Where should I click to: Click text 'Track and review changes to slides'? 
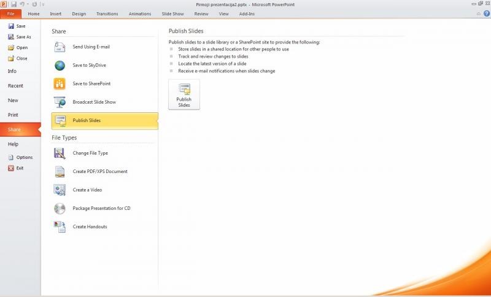tap(213, 56)
